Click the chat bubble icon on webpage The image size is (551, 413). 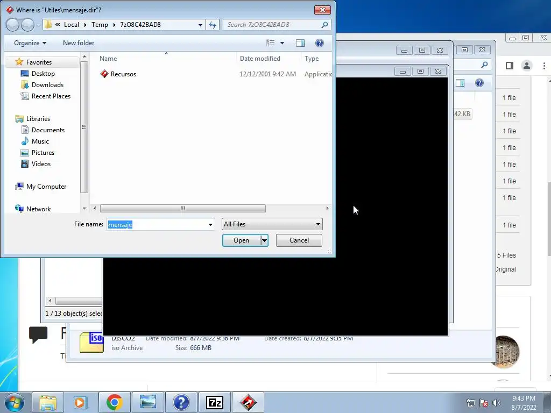38,334
